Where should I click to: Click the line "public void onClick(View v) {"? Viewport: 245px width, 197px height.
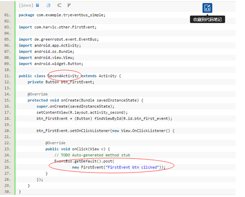pos(78,149)
